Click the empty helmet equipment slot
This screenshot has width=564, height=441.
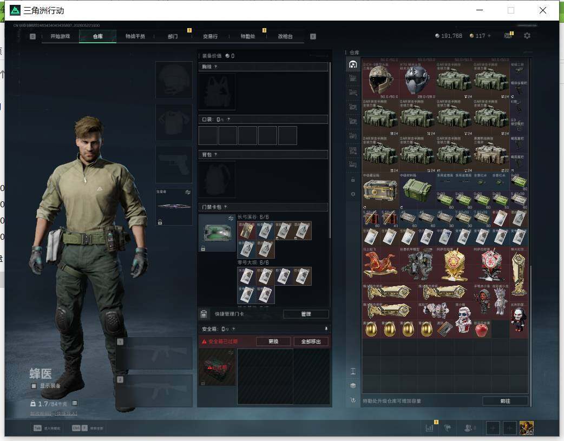pyautogui.click(x=174, y=80)
